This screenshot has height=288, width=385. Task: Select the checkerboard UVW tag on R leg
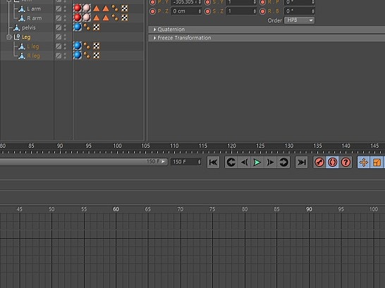[x=96, y=55]
